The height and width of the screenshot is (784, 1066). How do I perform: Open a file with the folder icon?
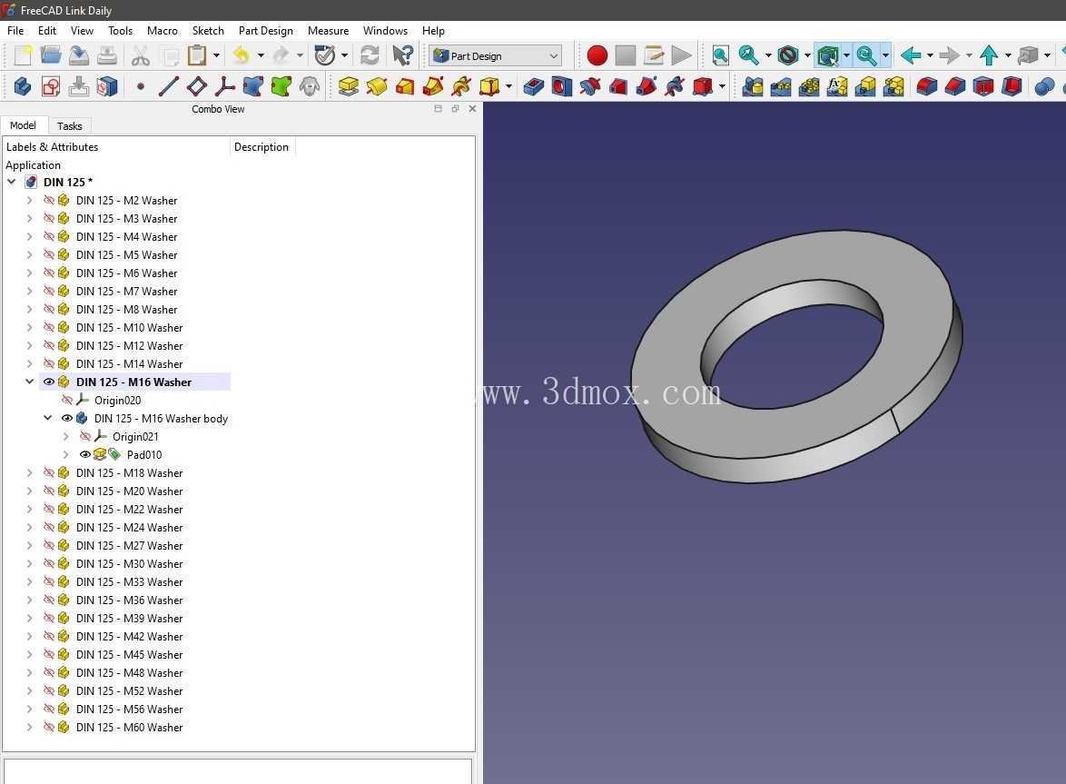[50, 55]
